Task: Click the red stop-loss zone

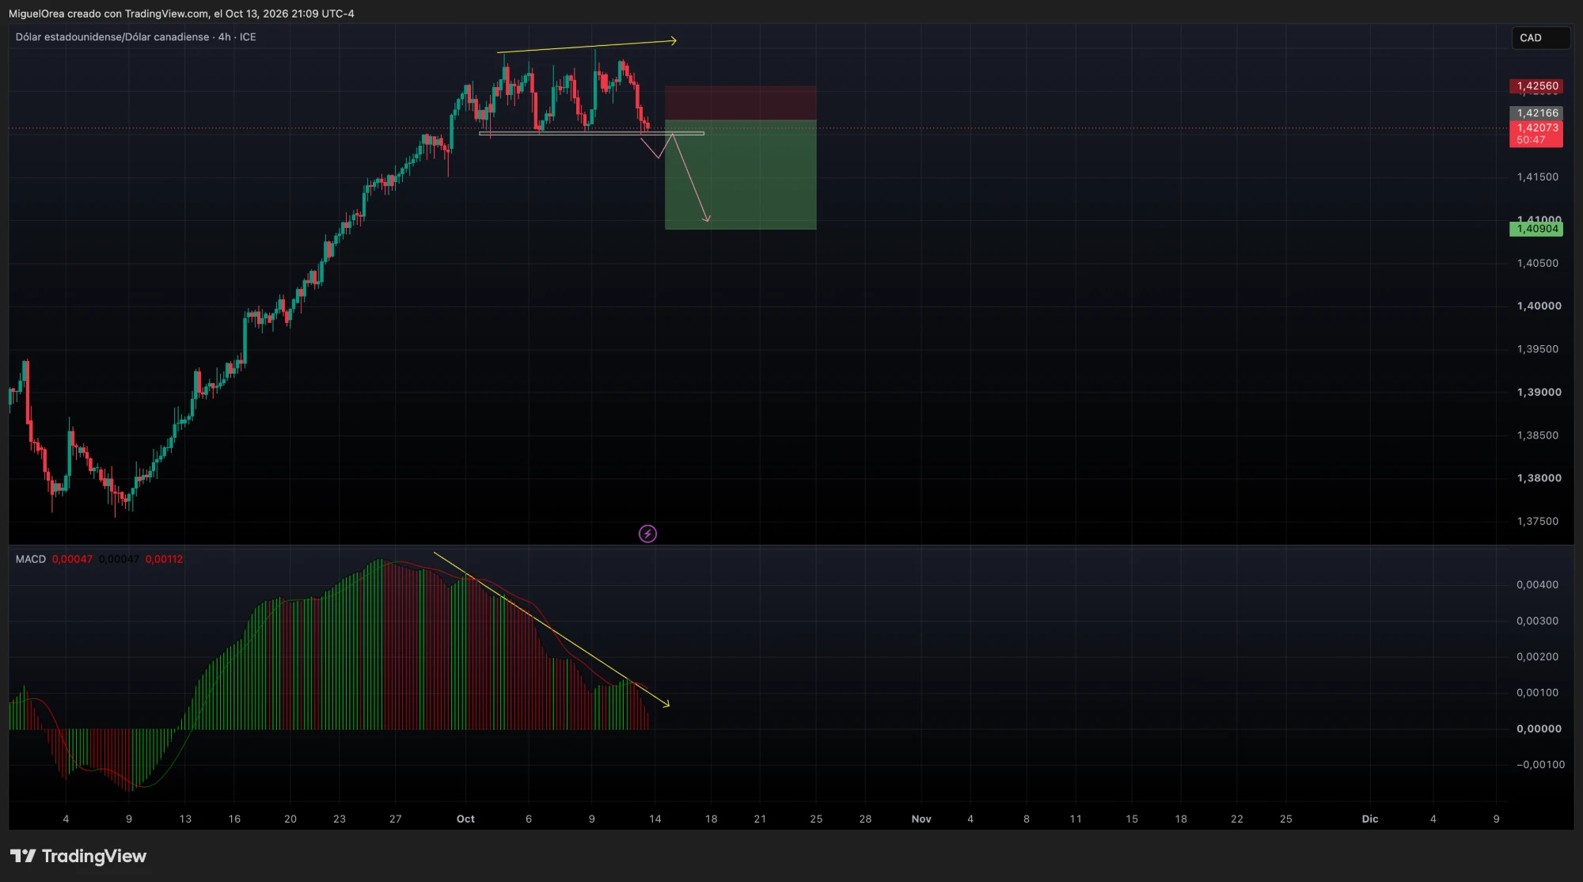Action: click(x=740, y=103)
